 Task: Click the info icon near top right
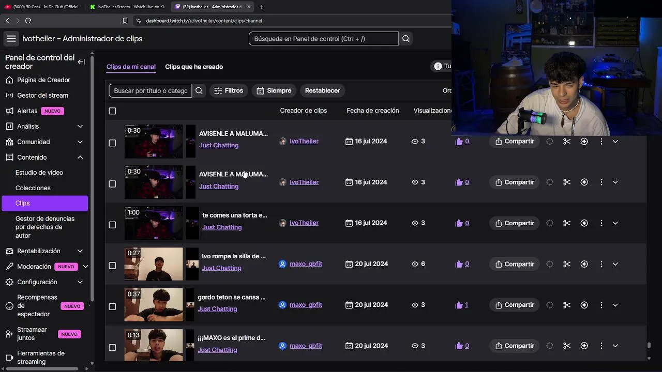point(438,66)
